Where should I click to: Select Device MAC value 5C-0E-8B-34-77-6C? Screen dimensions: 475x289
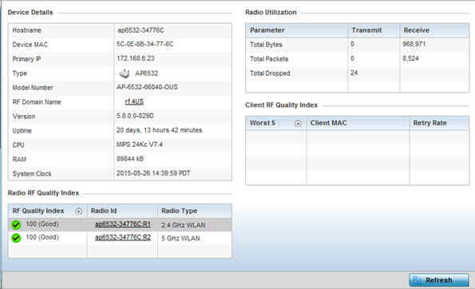click(145, 44)
